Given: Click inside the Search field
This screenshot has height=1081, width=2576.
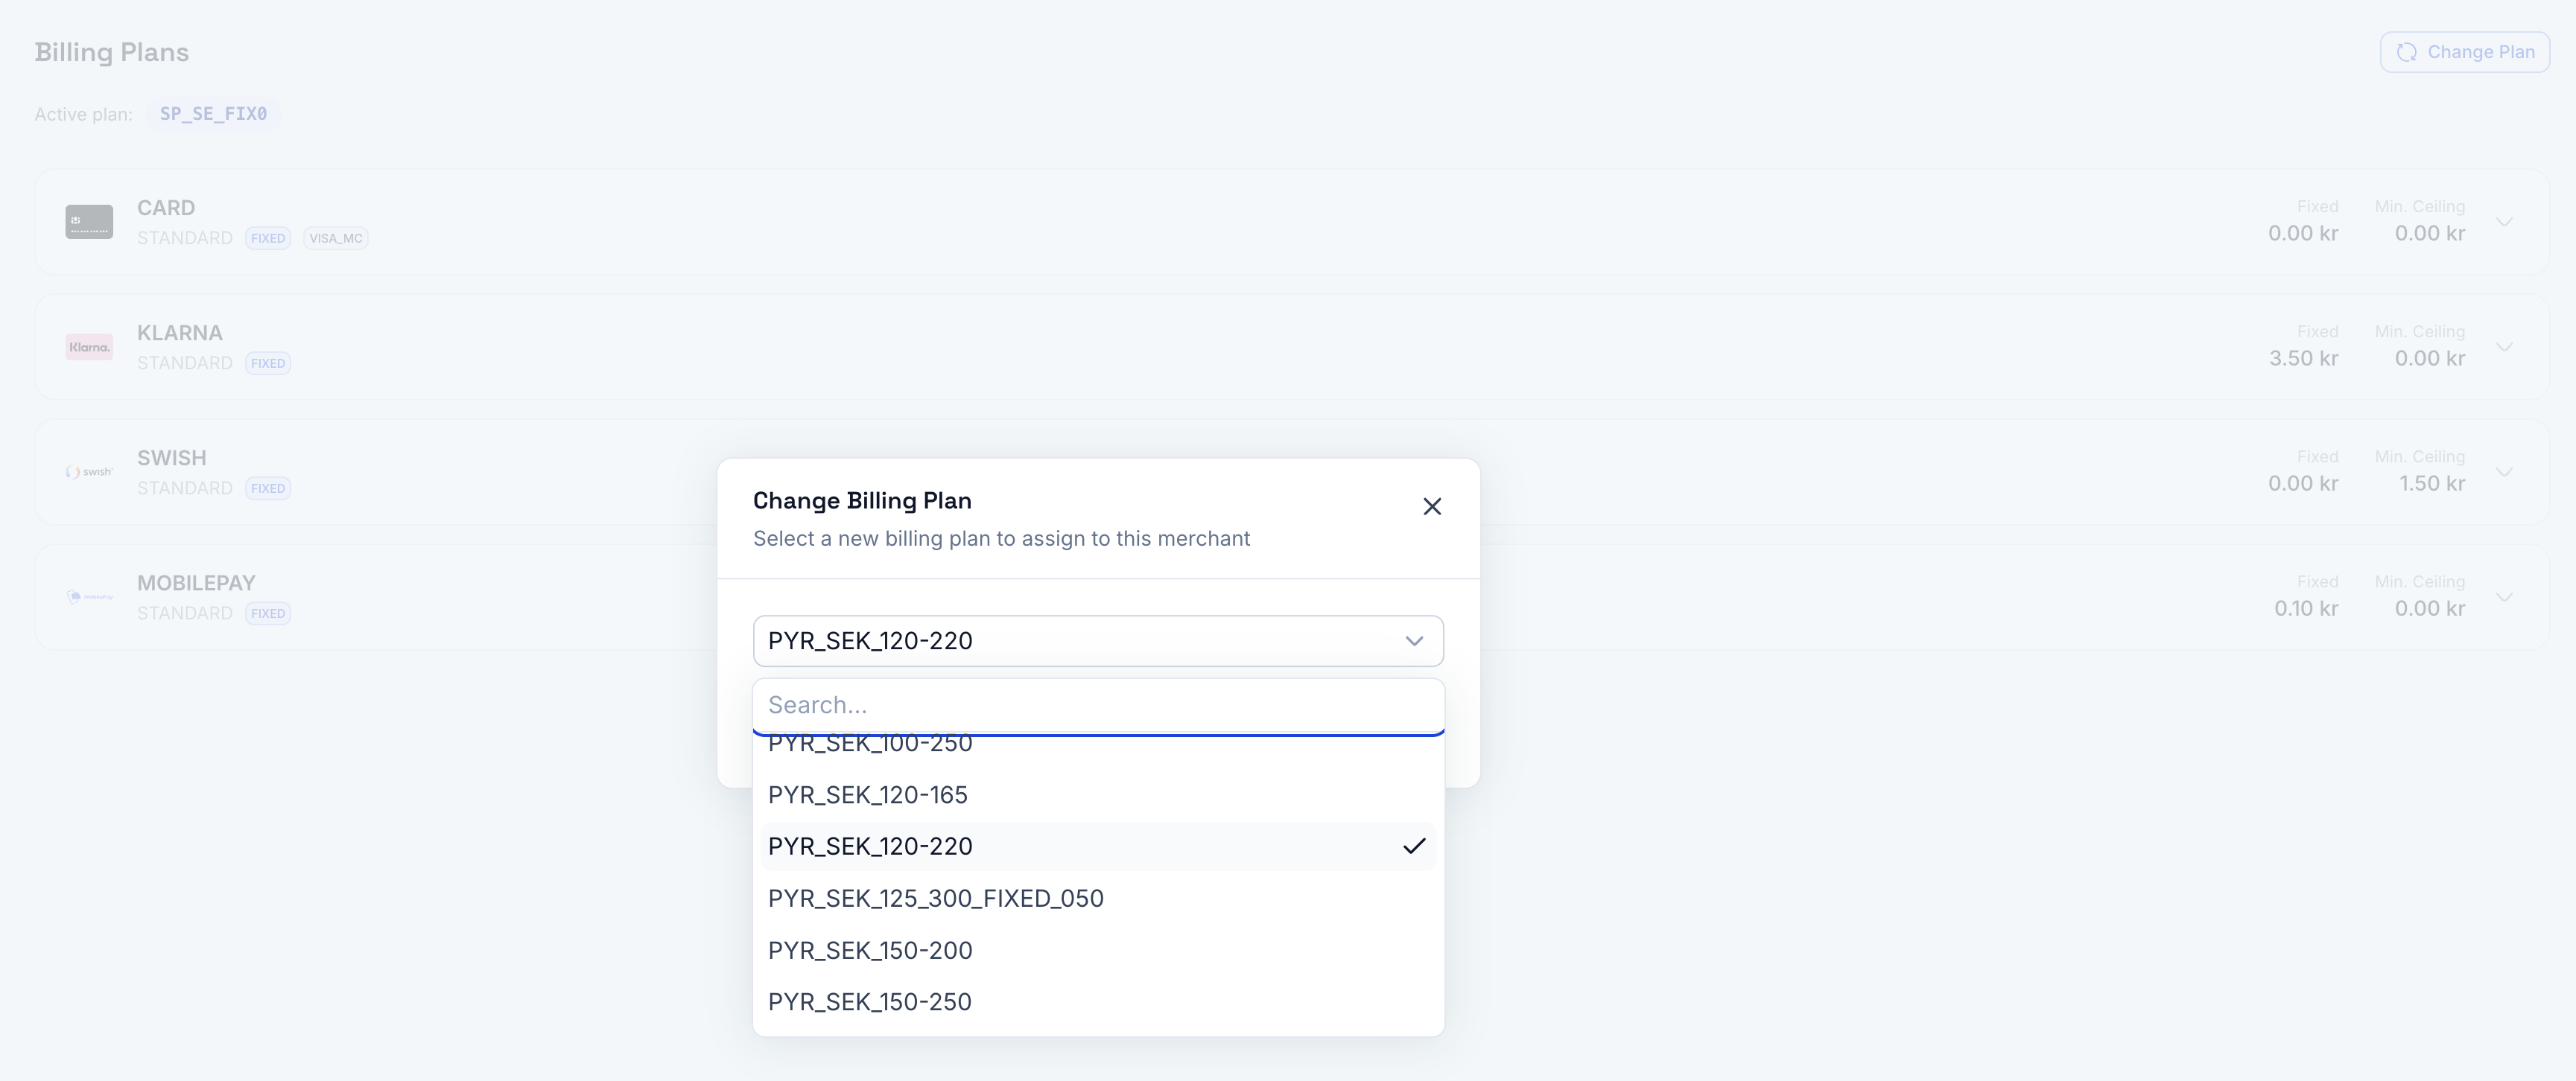Looking at the screenshot, I should (1098, 705).
